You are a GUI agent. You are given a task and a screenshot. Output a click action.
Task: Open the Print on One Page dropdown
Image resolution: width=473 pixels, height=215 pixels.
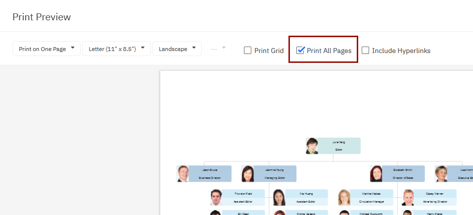(x=46, y=49)
